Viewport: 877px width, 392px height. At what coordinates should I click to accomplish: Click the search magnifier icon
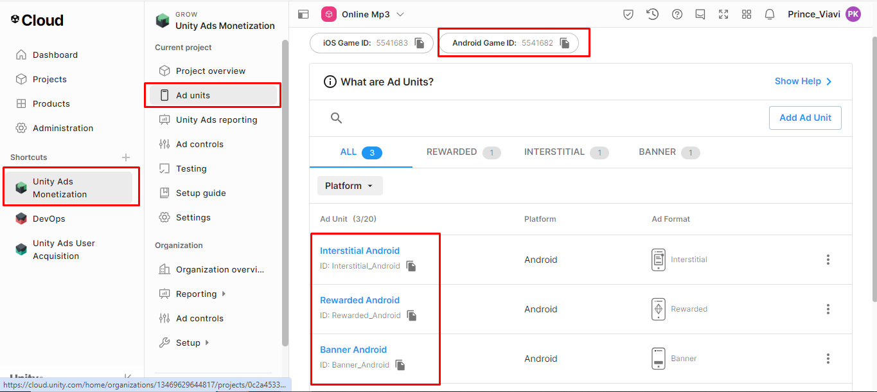pyautogui.click(x=336, y=118)
